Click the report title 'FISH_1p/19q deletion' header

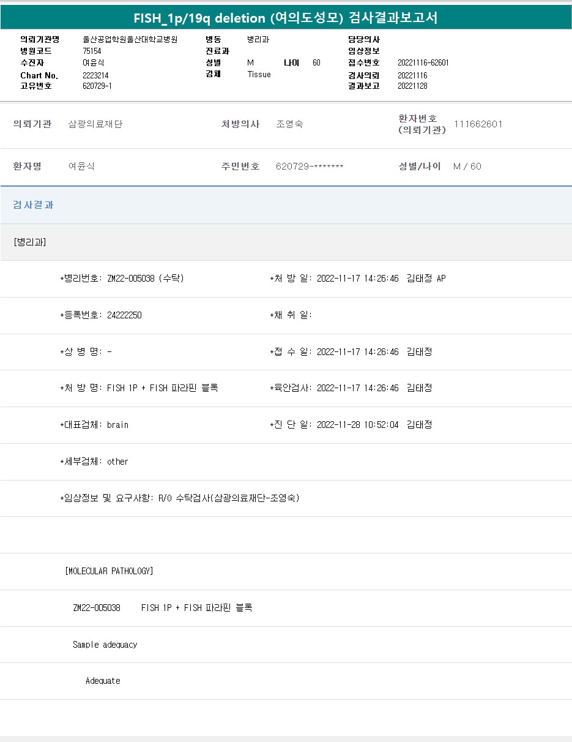click(x=285, y=18)
